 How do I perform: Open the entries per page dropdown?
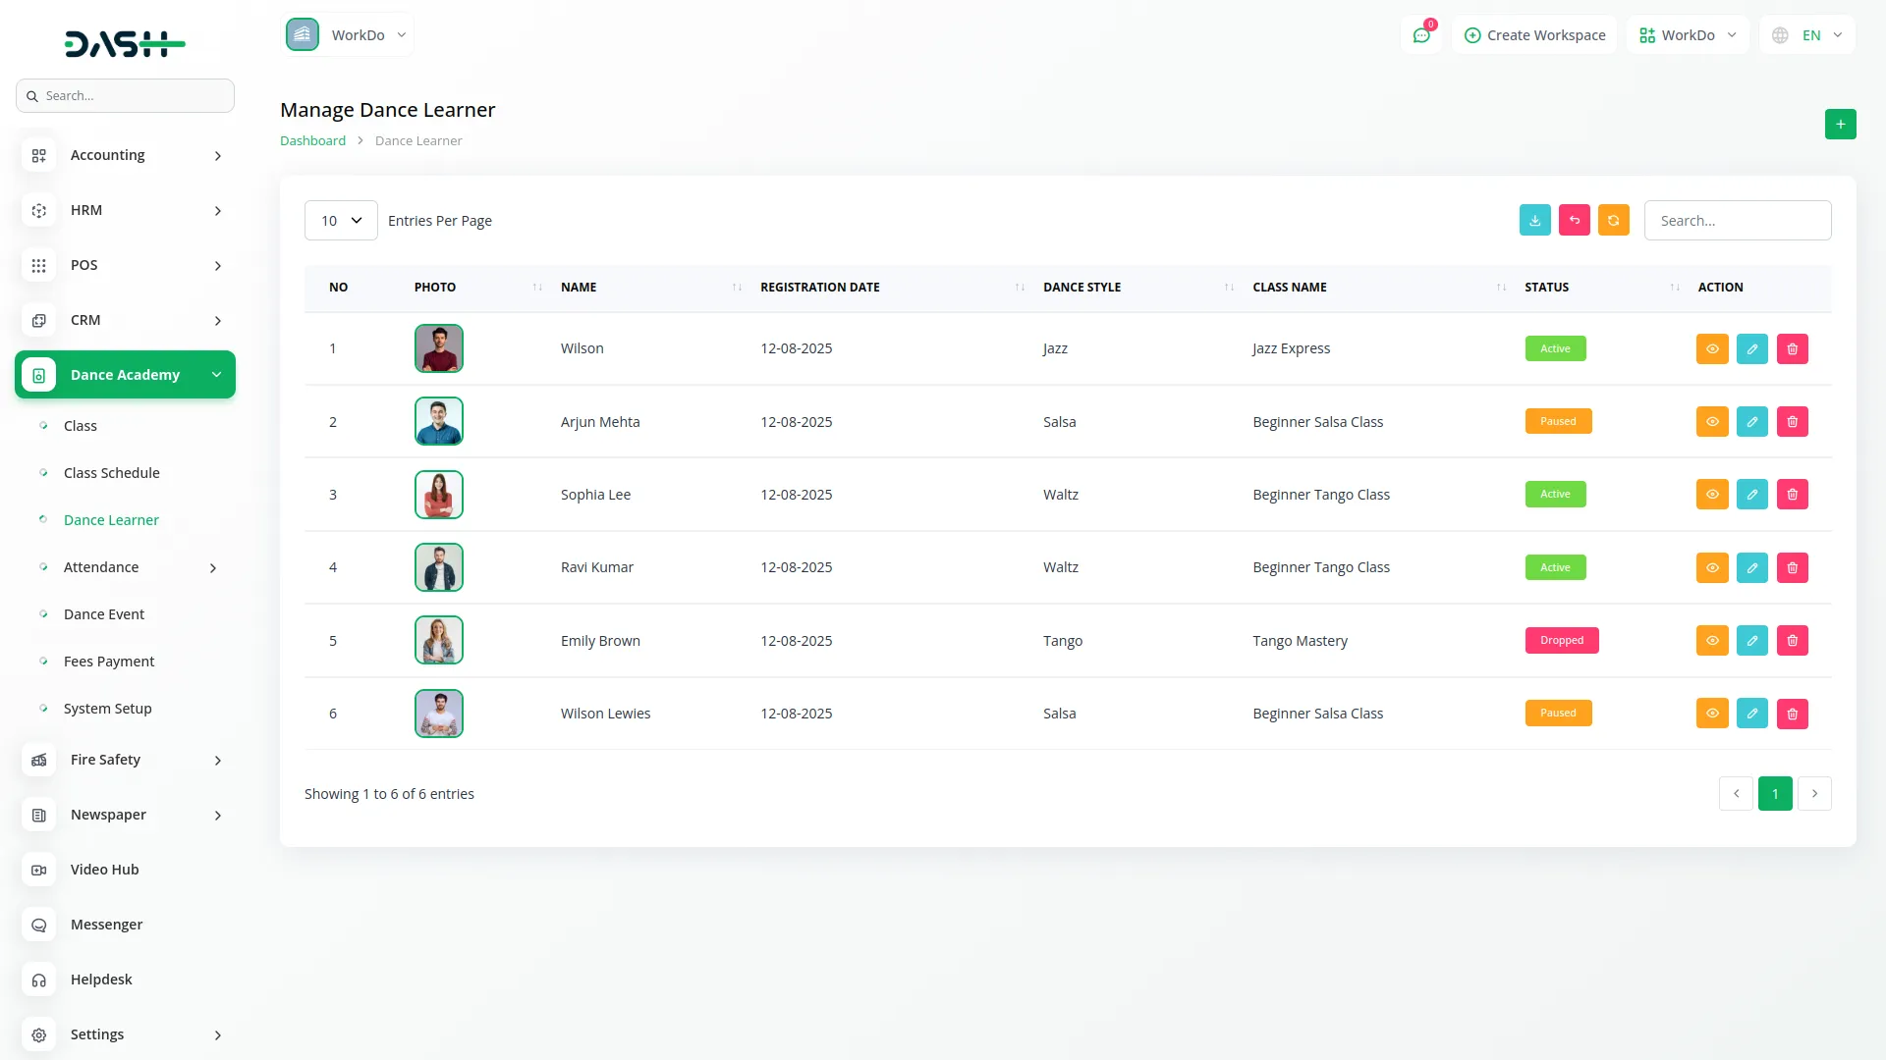pyautogui.click(x=341, y=221)
